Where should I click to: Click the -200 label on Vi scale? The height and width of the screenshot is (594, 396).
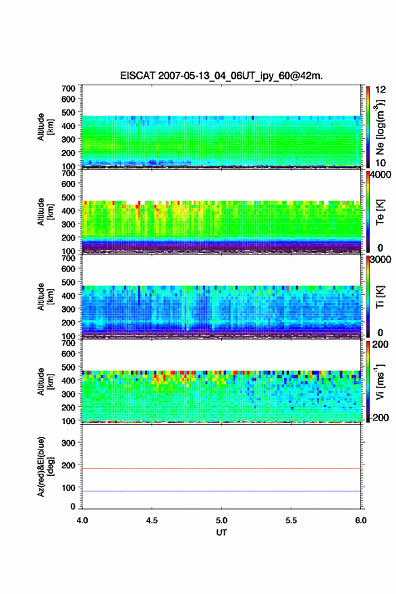380,417
